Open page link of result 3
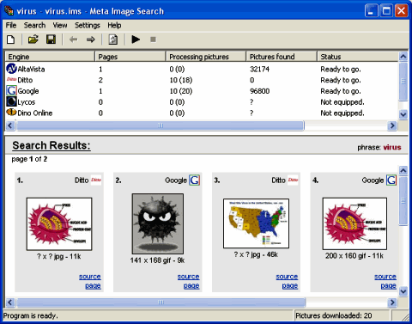 pos(290,285)
